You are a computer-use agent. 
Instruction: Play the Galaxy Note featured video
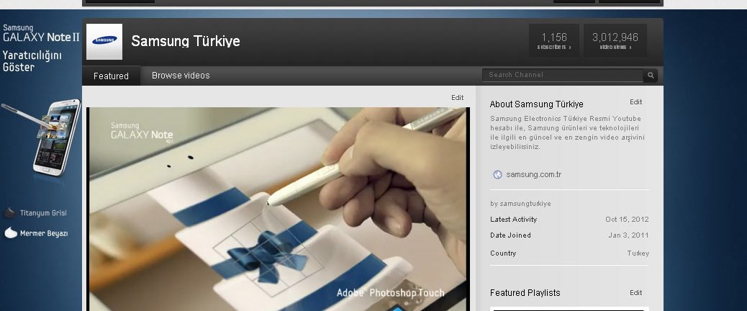278,209
